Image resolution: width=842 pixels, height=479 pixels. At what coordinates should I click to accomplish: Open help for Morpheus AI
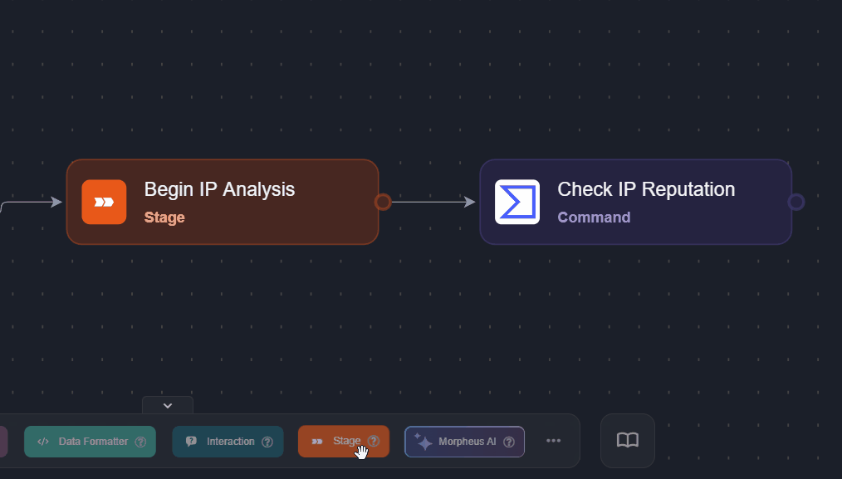pos(509,442)
